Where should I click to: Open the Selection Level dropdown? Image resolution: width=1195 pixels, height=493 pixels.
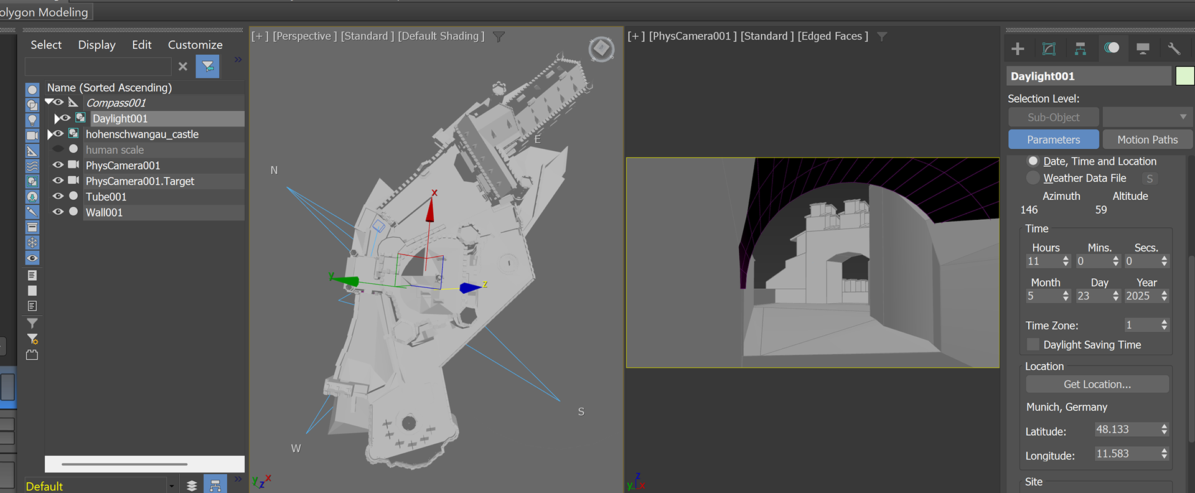click(x=1148, y=117)
